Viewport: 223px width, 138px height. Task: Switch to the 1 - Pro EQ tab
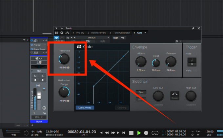point(79,33)
